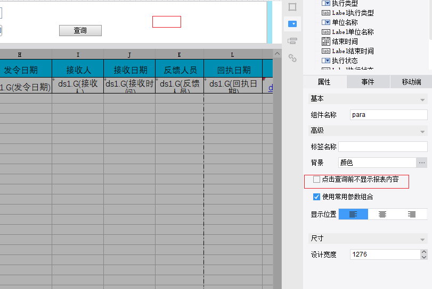432x289 pixels.
Task: Set display position to left align
Action: [353, 214]
